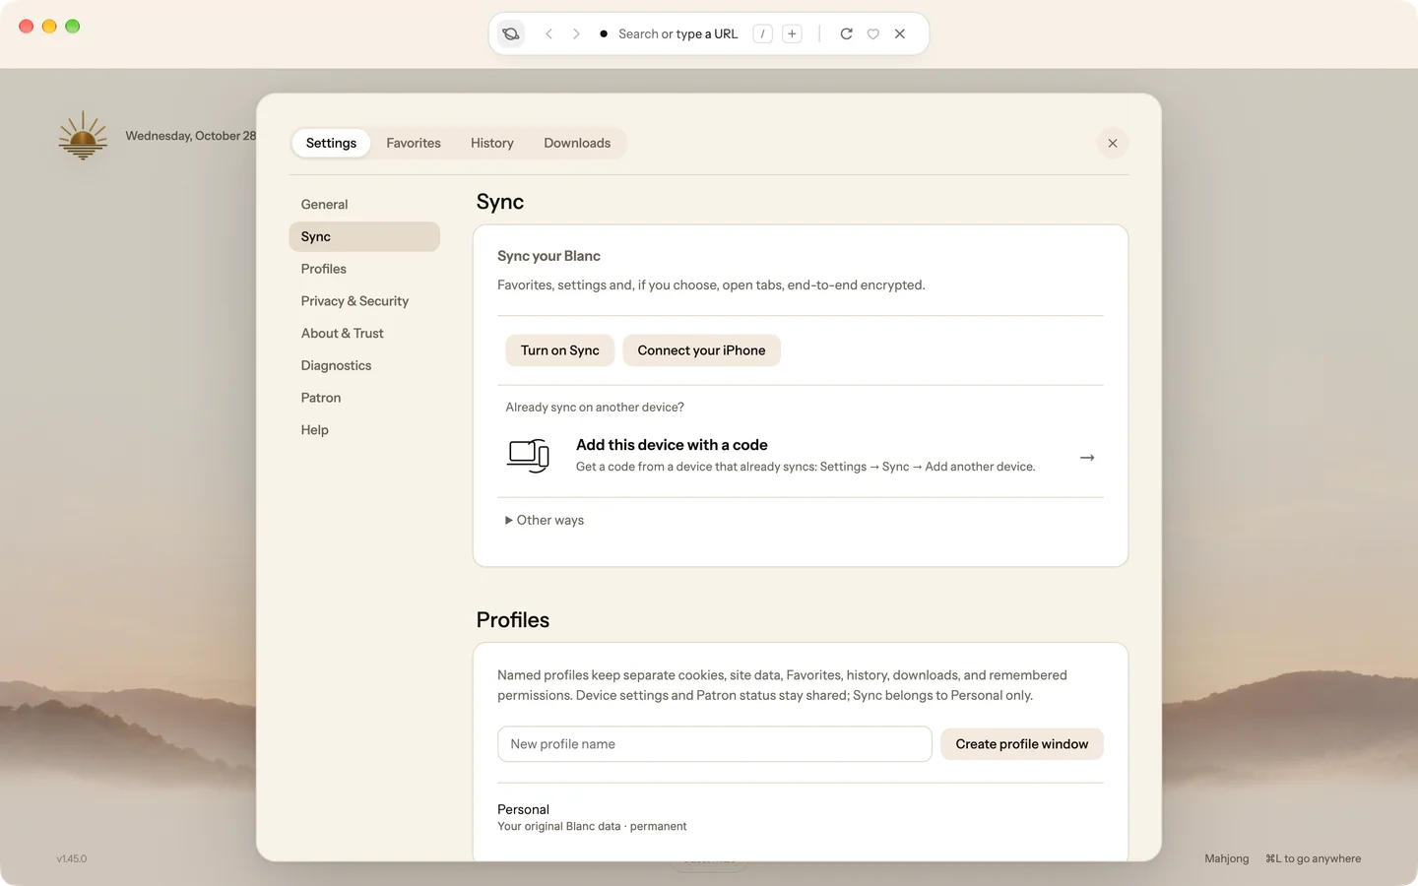Add to favorites with the heart icon
This screenshot has width=1418, height=886.
872,33
